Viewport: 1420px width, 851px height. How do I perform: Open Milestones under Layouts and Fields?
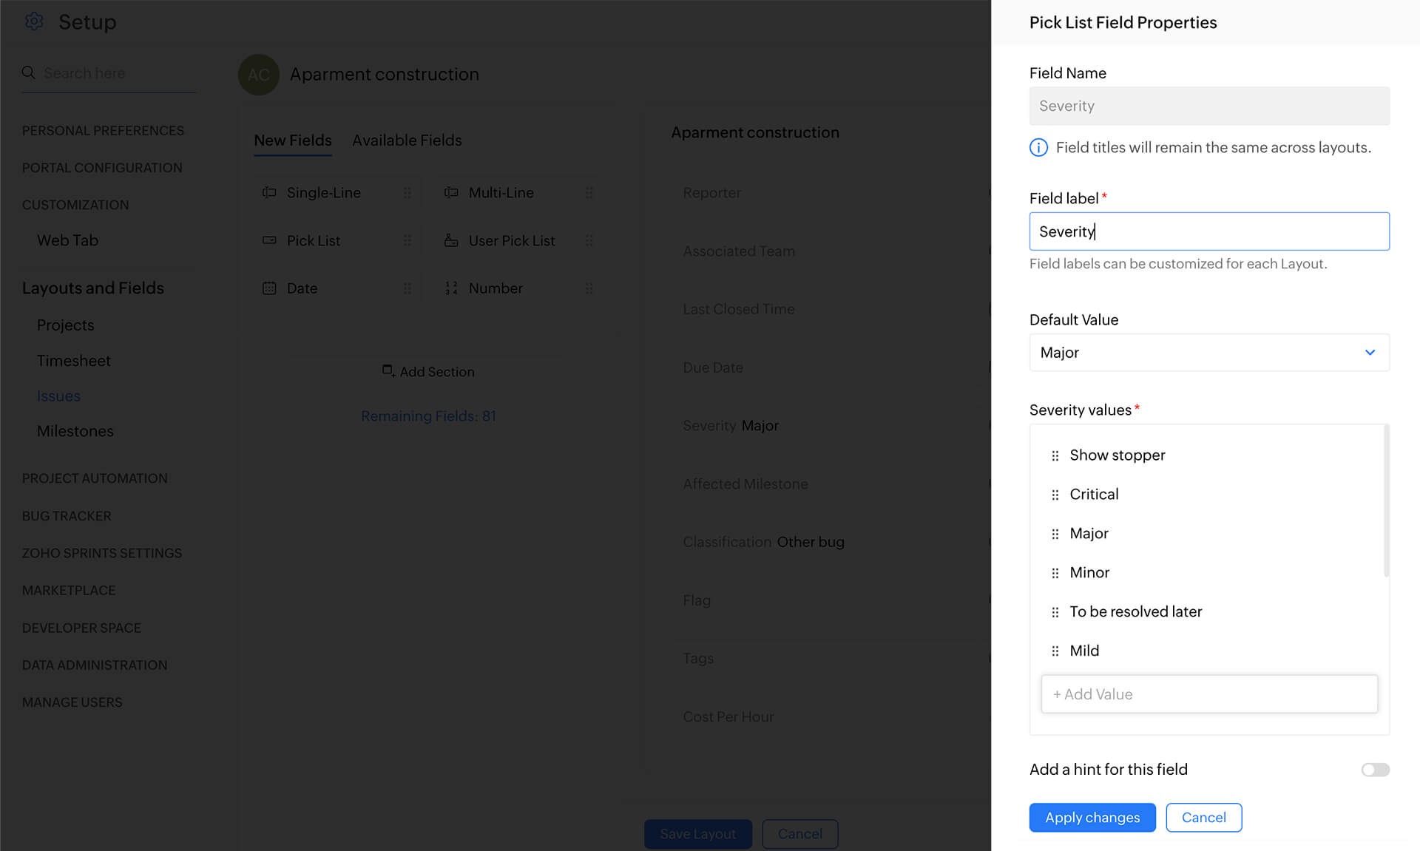(75, 431)
